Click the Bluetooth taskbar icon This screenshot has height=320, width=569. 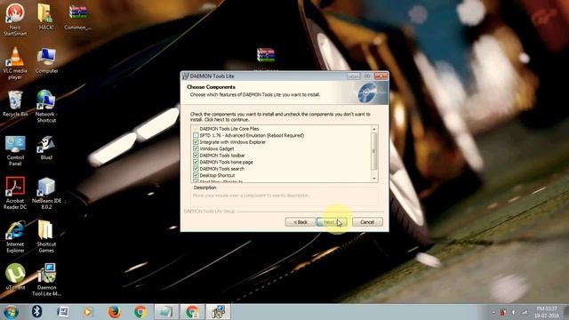pos(36,312)
